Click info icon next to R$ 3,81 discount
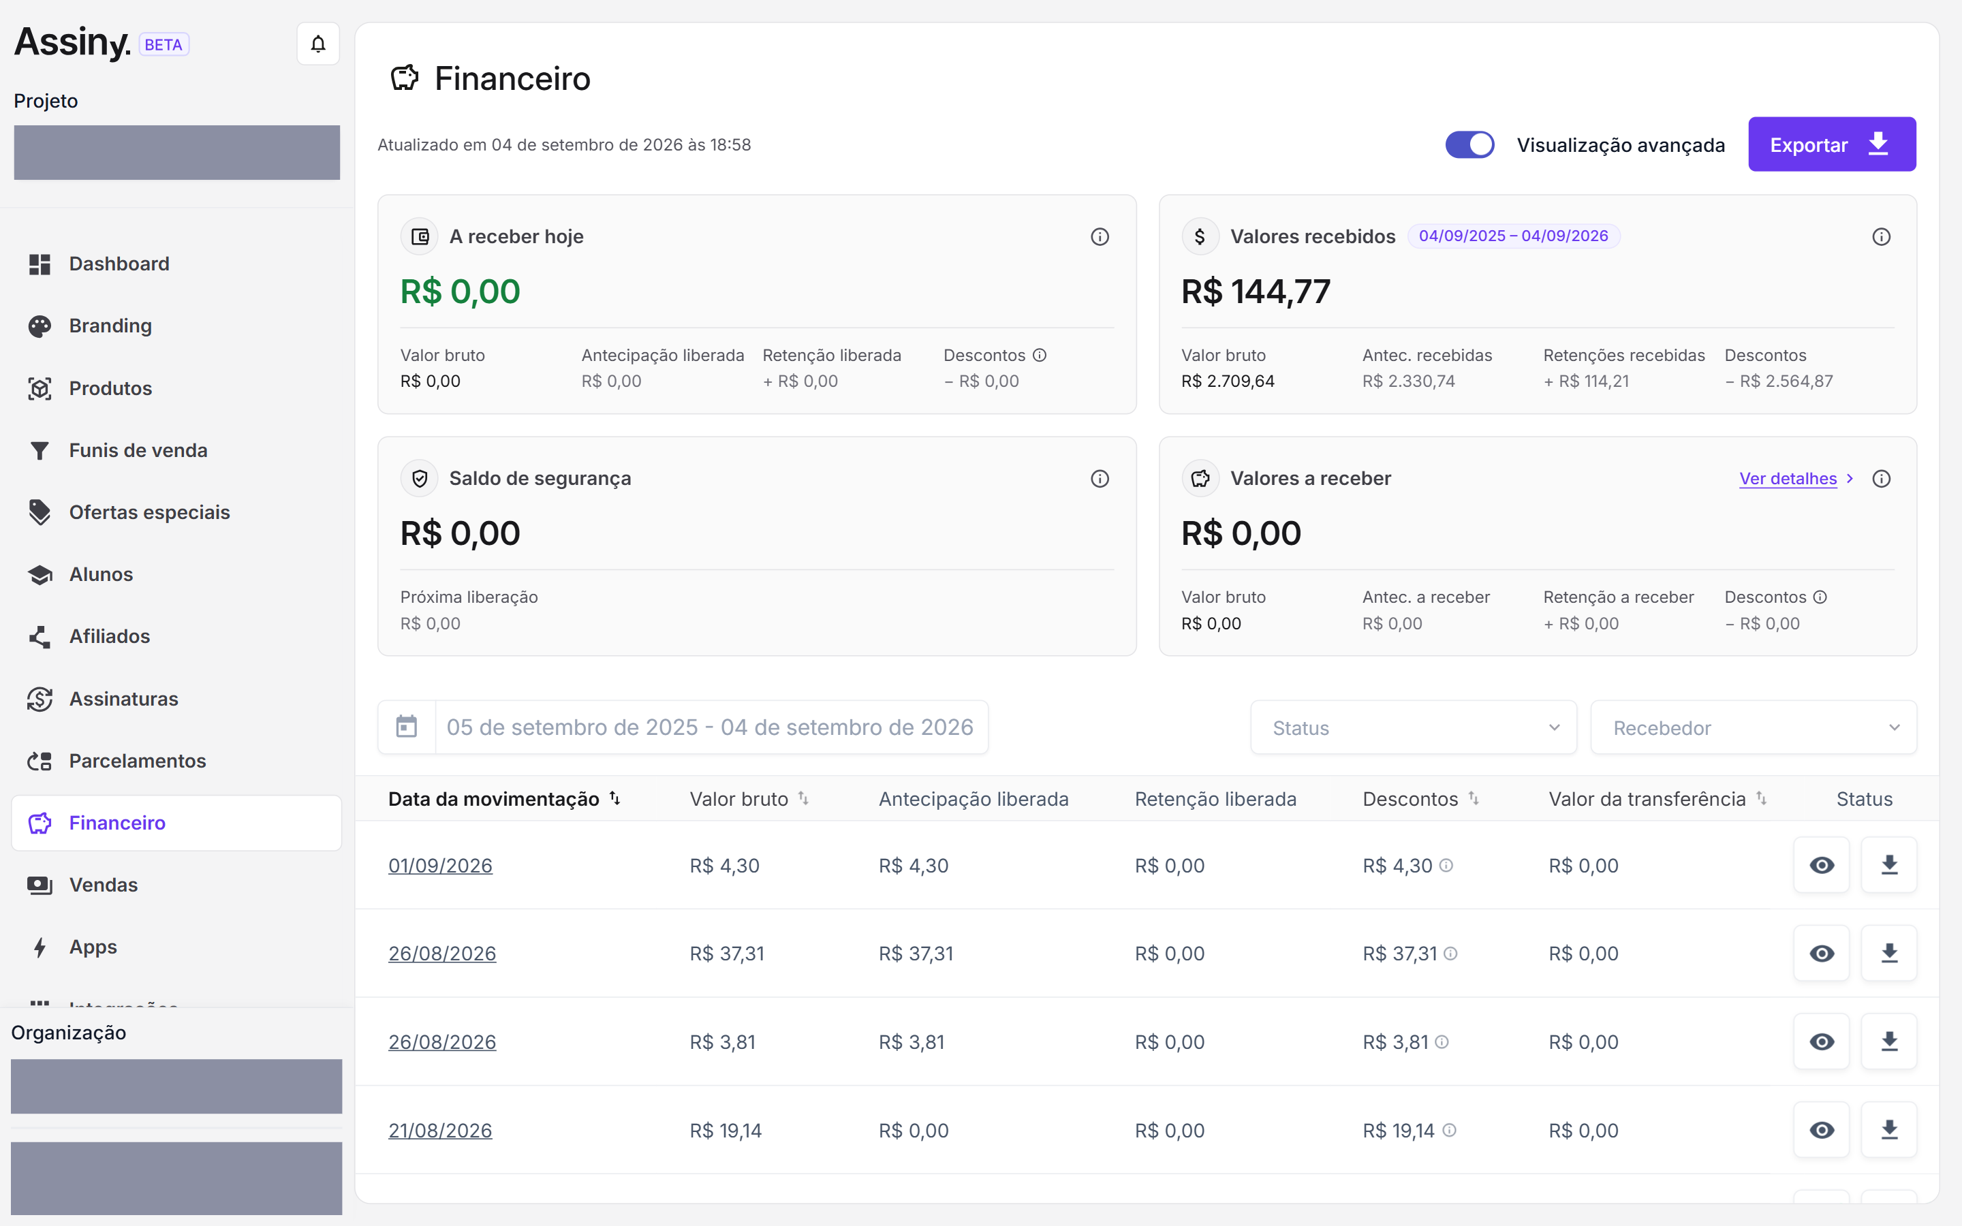This screenshot has width=1962, height=1226. pyautogui.click(x=1442, y=1042)
